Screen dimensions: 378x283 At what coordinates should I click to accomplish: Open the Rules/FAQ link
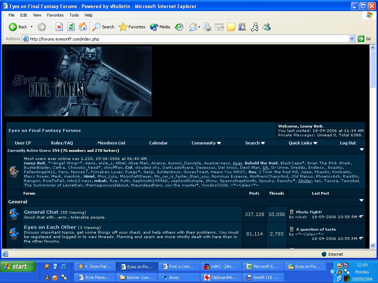pos(62,143)
